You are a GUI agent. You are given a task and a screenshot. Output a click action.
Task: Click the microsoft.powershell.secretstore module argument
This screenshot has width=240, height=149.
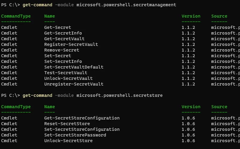click(x=119, y=95)
